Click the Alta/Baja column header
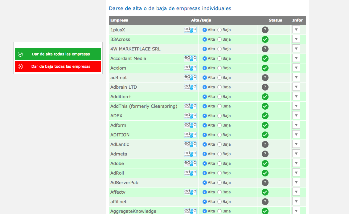The image size is (349, 214). (201, 20)
